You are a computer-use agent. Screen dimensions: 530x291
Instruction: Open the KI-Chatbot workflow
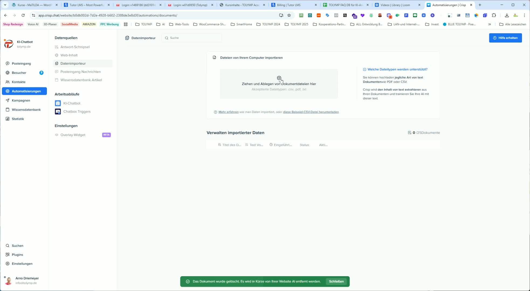tap(72, 103)
